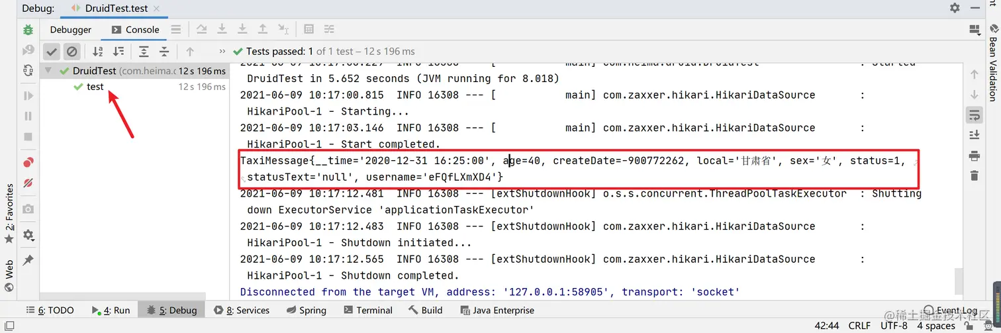Switch to the Debugger tab
Image resolution: width=1001 pixels, height=333 pixels.
71,29
